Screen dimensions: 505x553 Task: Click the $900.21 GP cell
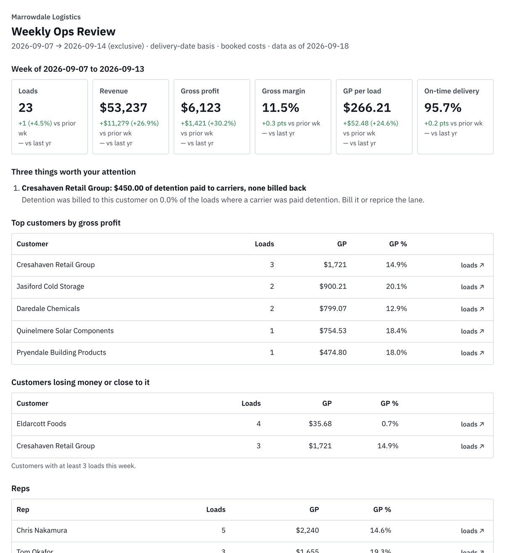coord(333,287)
